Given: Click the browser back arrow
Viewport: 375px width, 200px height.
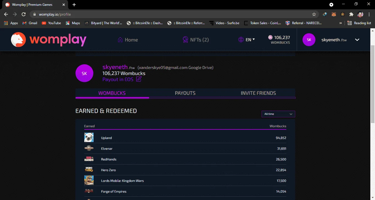Looking at the screenshot, I should [x=6, y=14].
